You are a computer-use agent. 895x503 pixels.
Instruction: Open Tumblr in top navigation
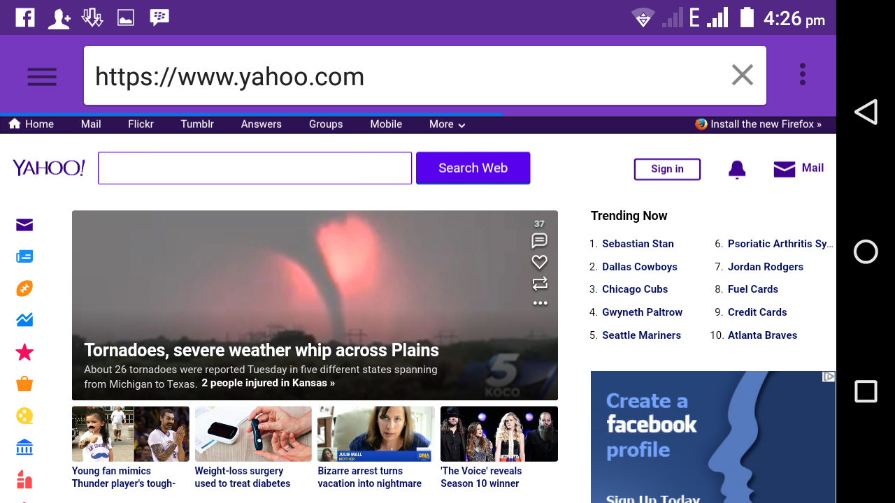(197, 124)
